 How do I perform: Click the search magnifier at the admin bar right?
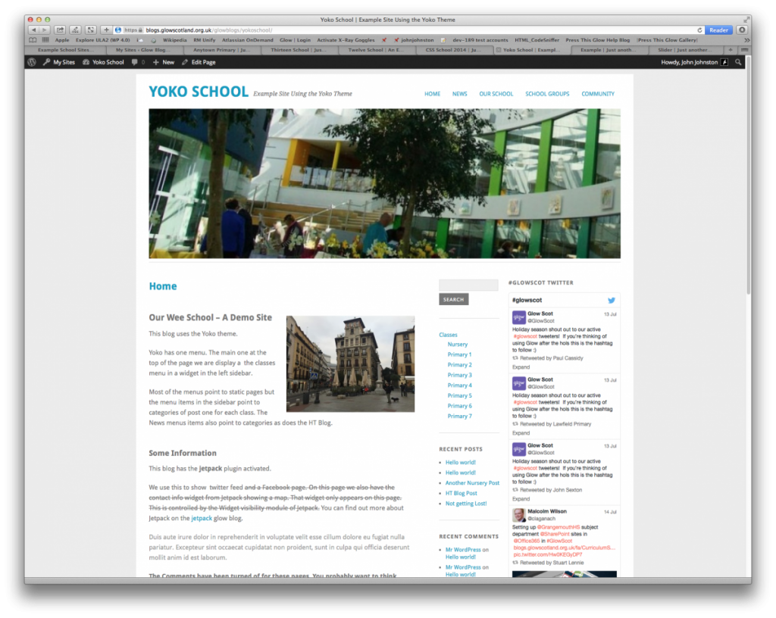coord(737,62)
